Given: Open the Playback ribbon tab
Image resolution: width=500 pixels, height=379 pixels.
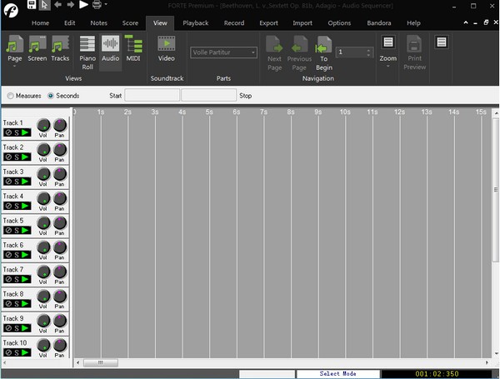Looking at the screenshot, I should pos(196,22).
